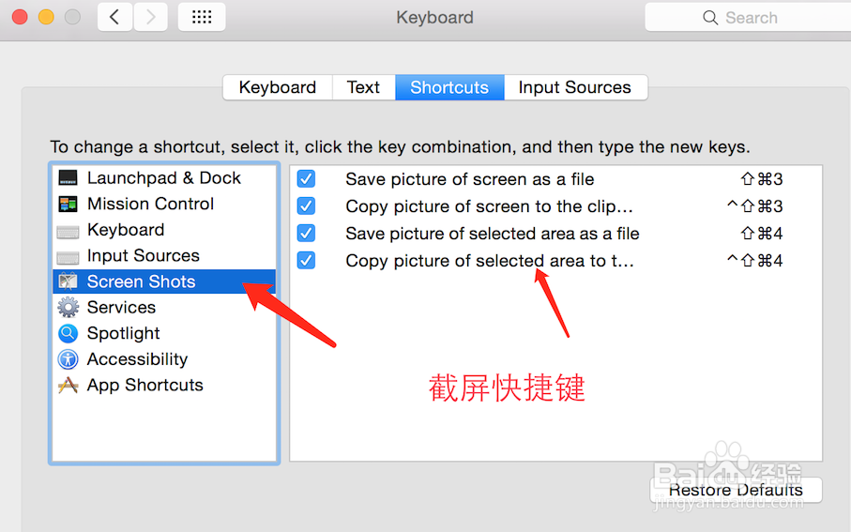
Task: Show all preferences grid button
Action: (202, 17)
